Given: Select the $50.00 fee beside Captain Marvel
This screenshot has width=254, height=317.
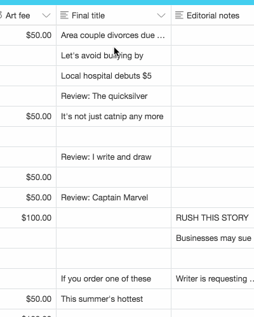Looking at the screenshot, I should tap(28, 198).
